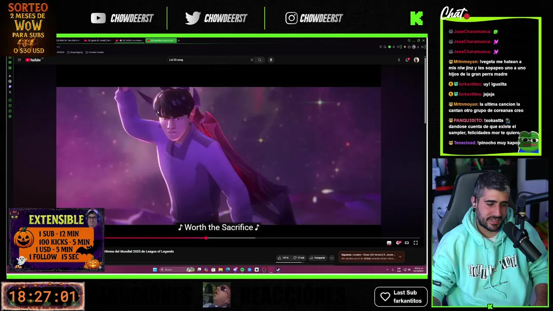This screenshot has width=553, height=311.
Task: Open the 'Content Creator' bookmarks folder
Action: [x=95, y=52]
